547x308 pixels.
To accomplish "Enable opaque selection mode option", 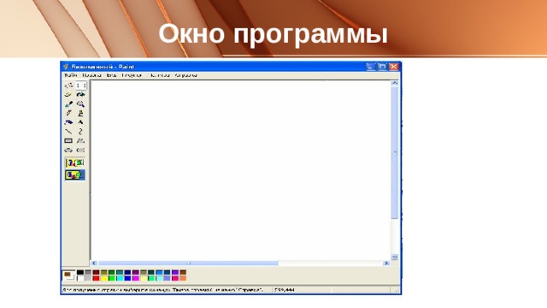I will pos(75,163).
